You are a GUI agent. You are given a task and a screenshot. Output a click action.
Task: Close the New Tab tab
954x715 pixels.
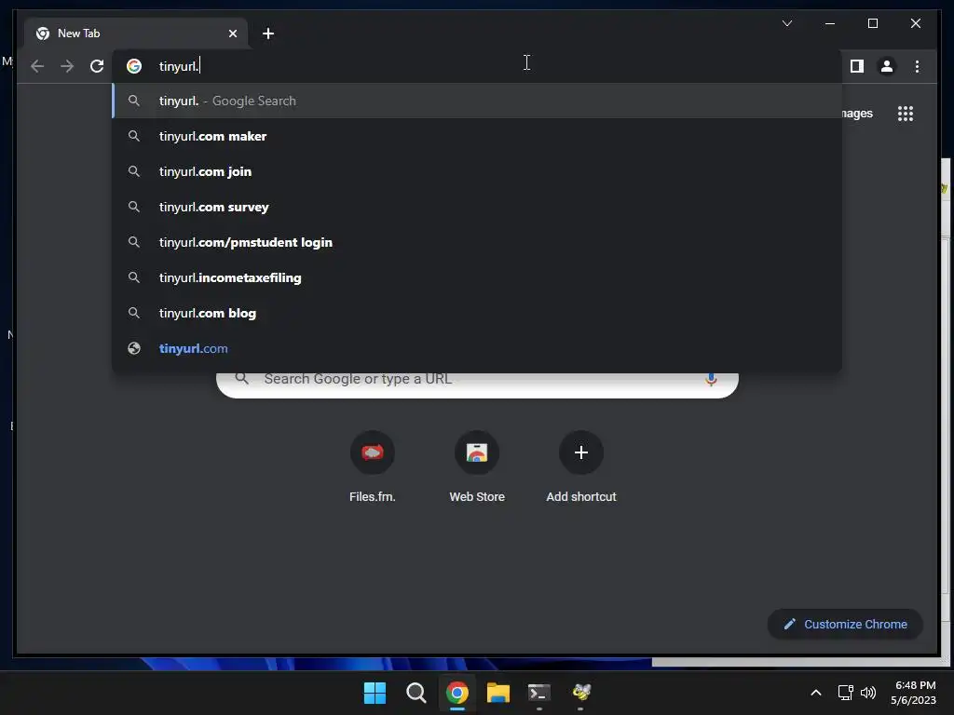click(232, 34)
